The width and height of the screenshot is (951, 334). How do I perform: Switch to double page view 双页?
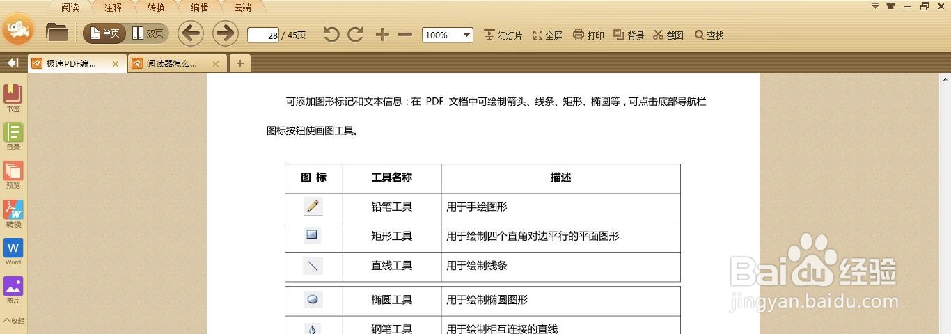[x=148, y=33]
